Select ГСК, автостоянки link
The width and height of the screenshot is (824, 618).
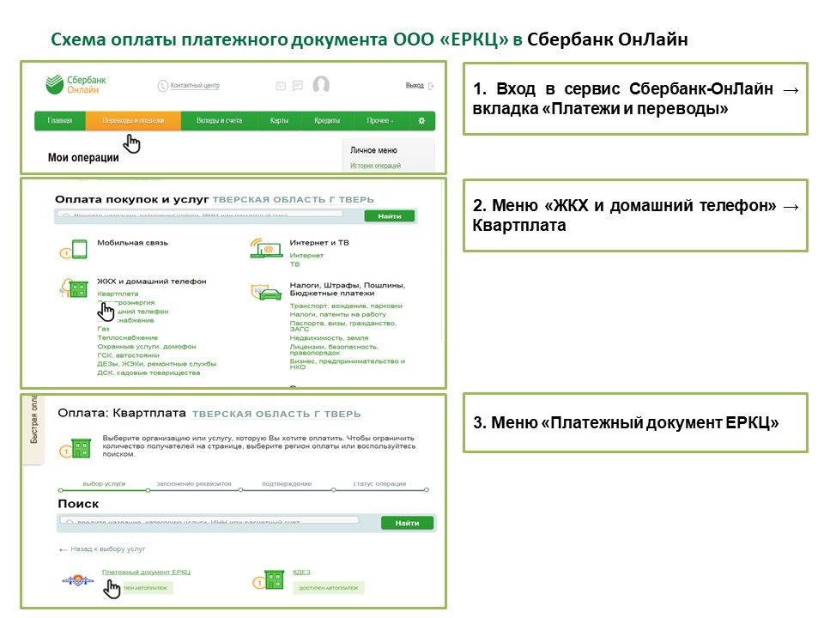(128, 355)
